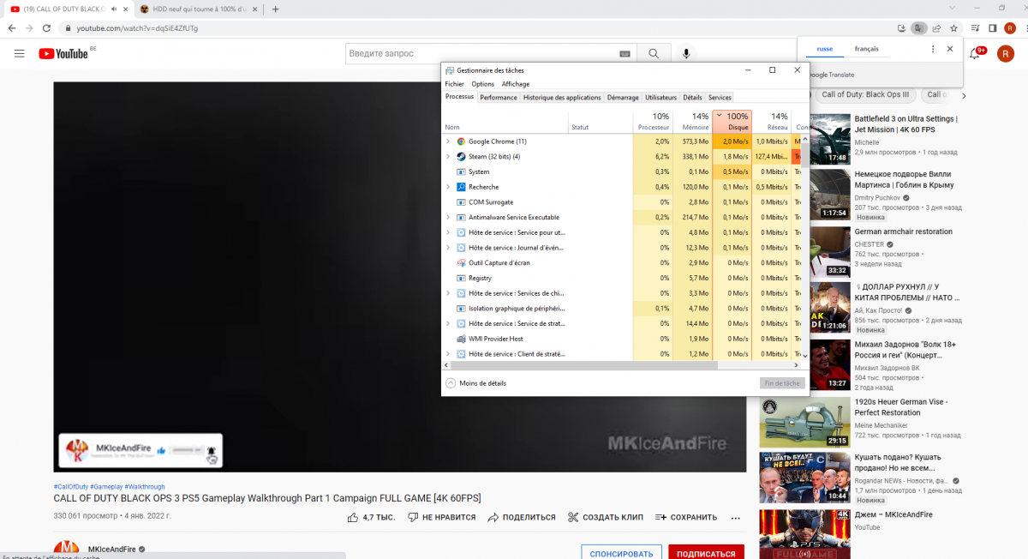
Task: Close the Google Translate popup
Action: click(x=949, y=49)
